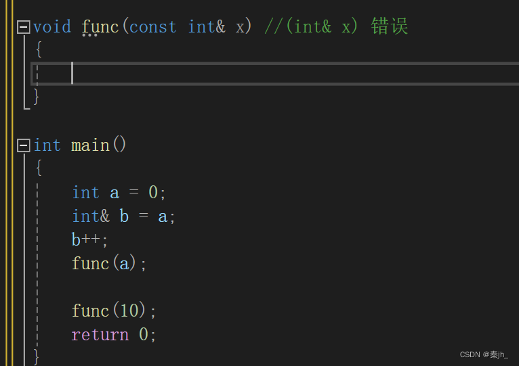Click the green comment '//(int& x) 错误'
The image size is (519, 366).
pos(336,26)
